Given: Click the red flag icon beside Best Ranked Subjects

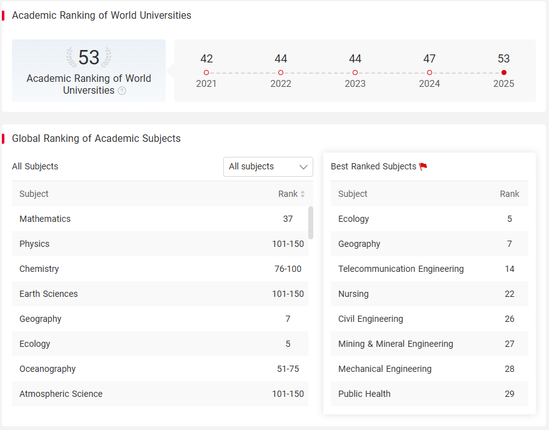Looking at the screenshot, I should click(x=423, y=166).
